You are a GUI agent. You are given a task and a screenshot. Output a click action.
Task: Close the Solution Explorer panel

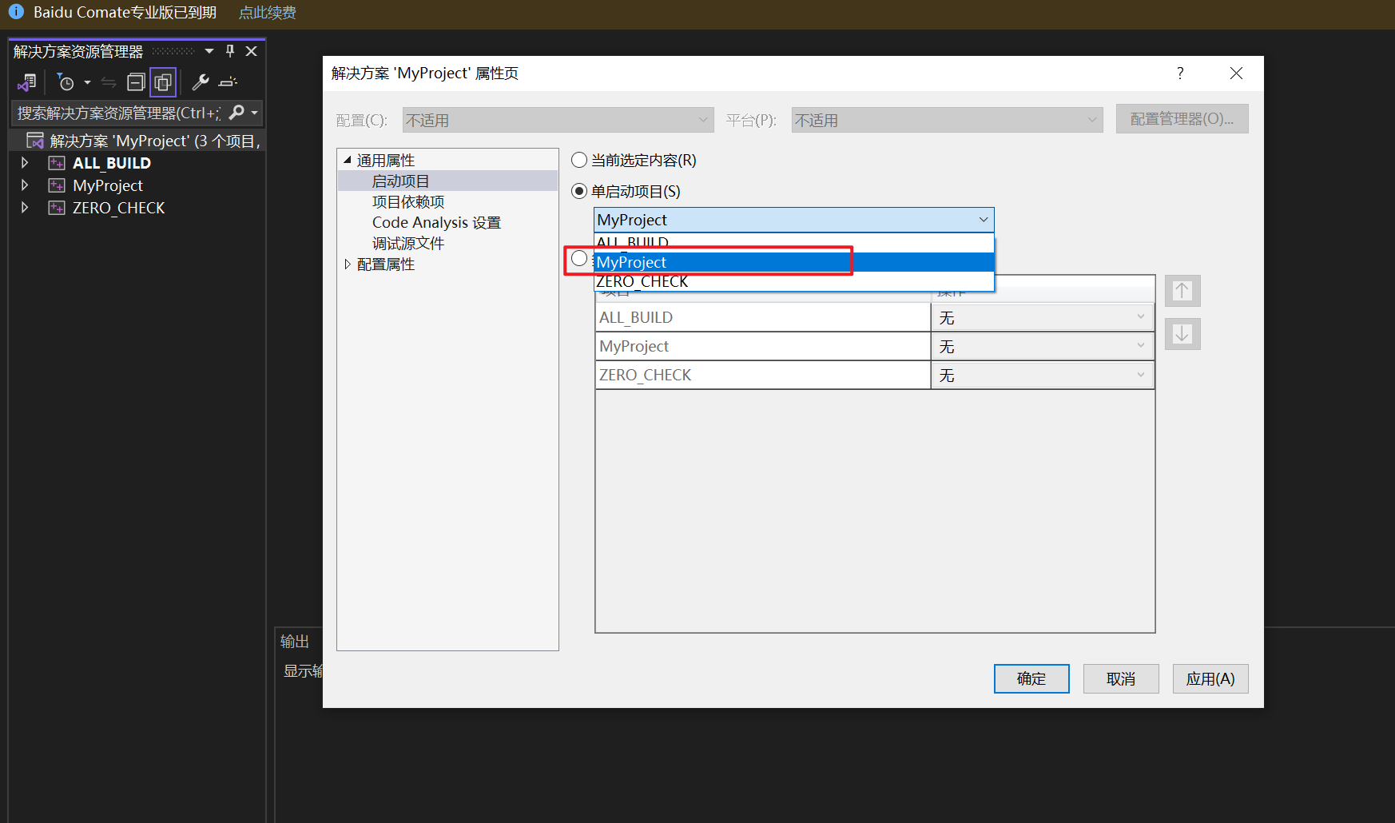(252, 51)
